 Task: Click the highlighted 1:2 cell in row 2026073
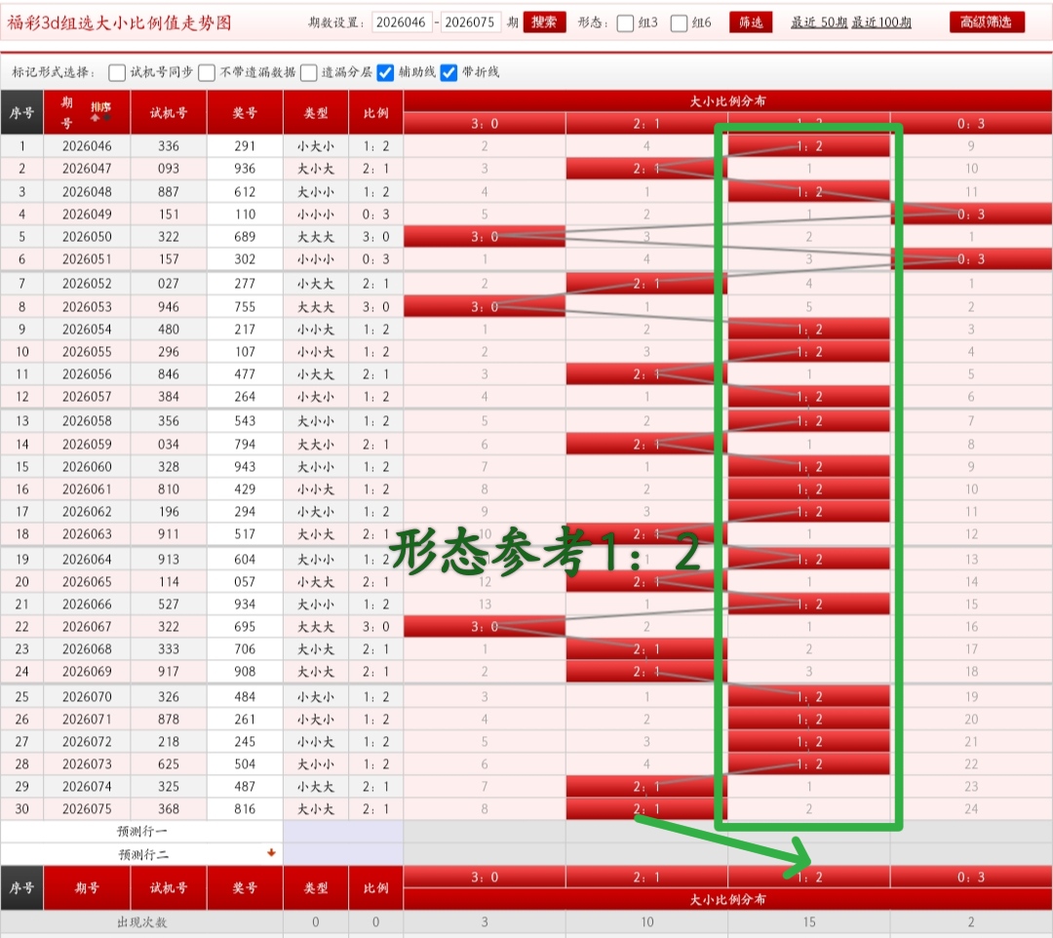[x=808, y=763]
